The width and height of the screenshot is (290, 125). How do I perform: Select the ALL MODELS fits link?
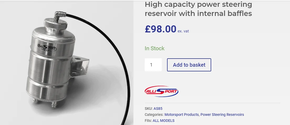click(x=163, y=121)
